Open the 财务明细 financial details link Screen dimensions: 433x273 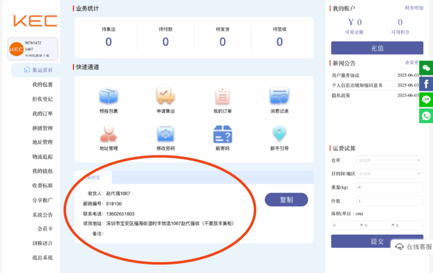[x=414, y=8]
